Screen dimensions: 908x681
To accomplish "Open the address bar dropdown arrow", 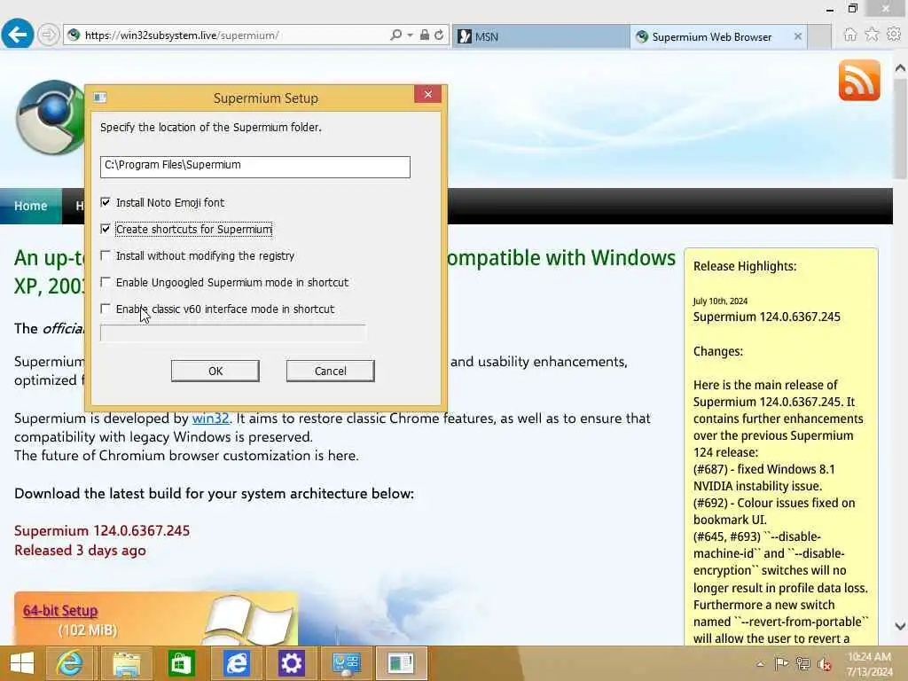I will [410, 35].
